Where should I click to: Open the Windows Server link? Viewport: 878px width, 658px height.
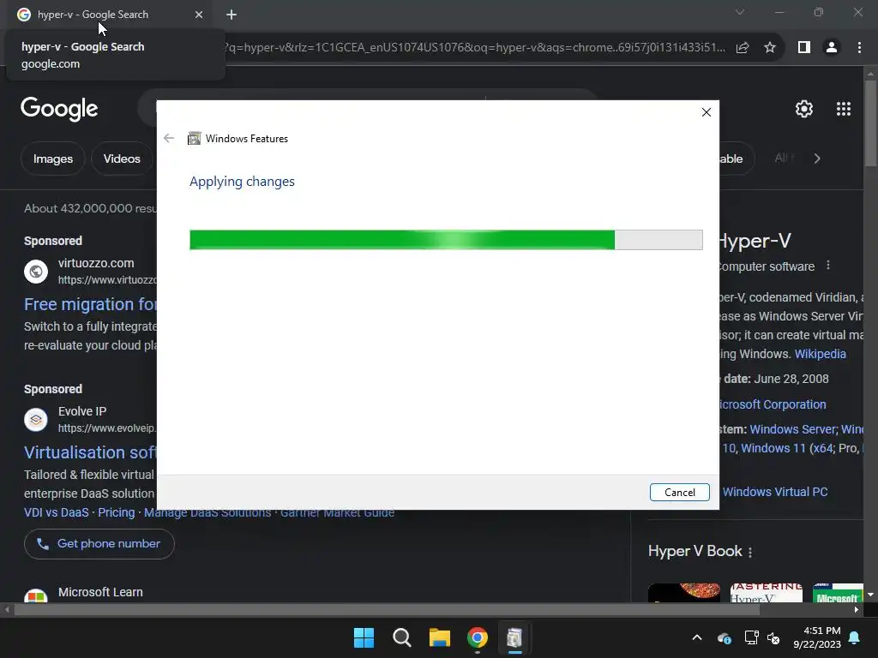[792, 429]
